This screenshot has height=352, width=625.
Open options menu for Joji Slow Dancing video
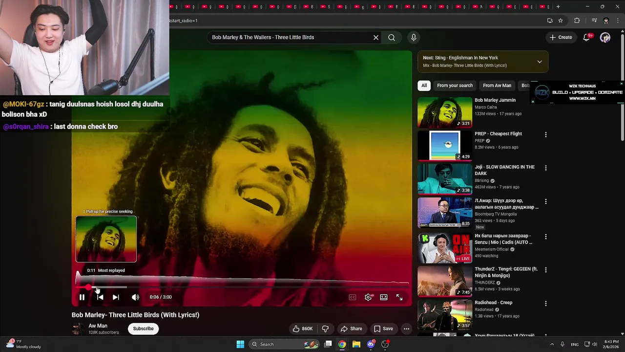click(546, 168)
